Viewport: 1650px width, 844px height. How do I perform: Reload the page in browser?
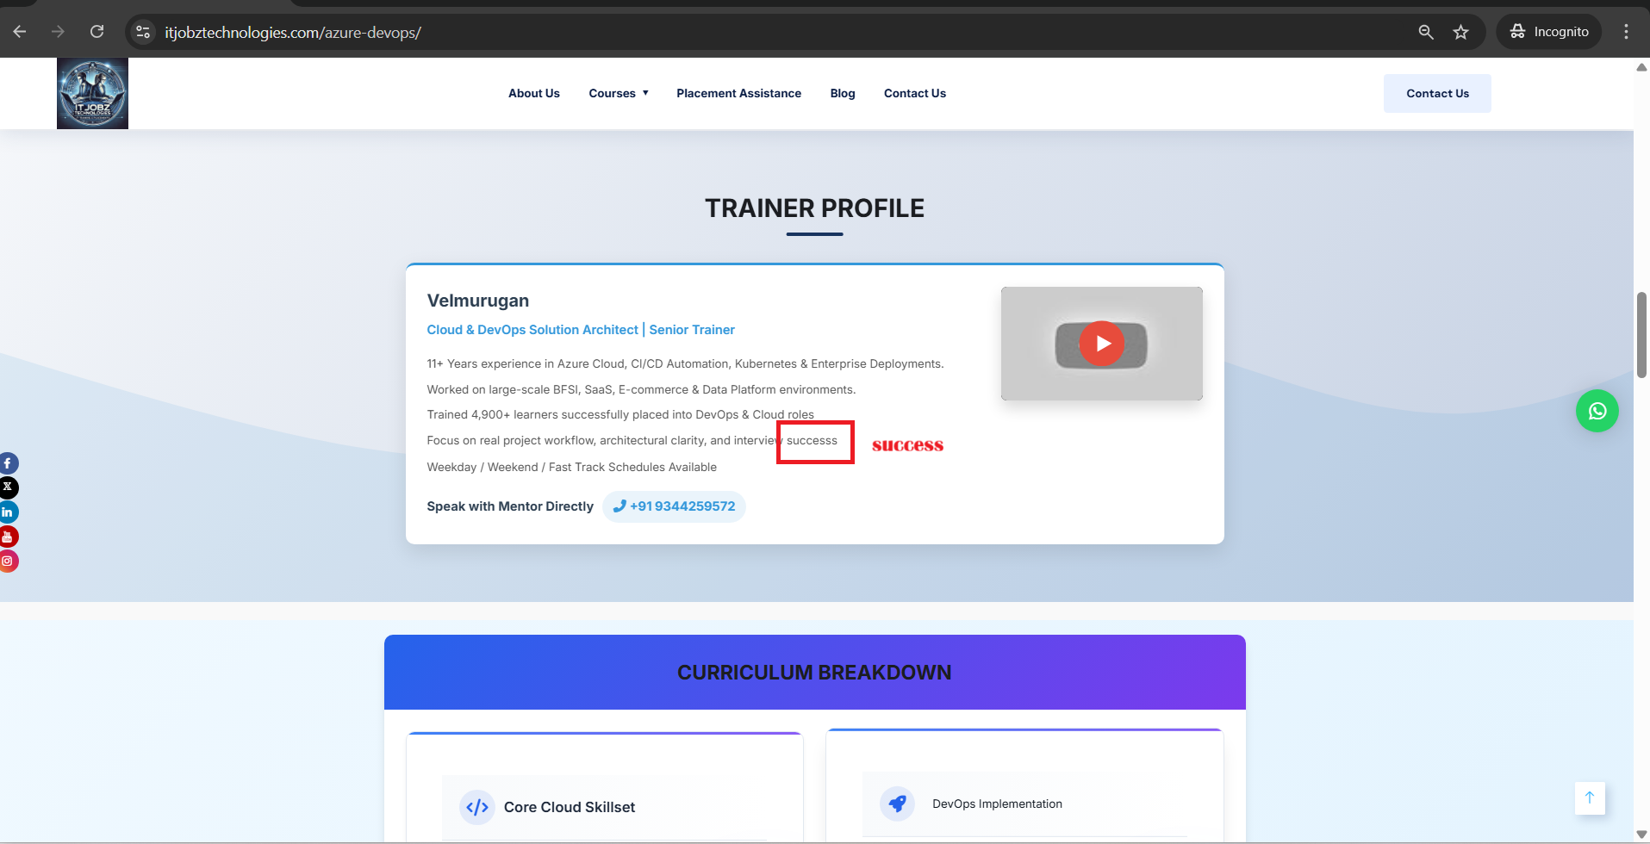[97, 32]
